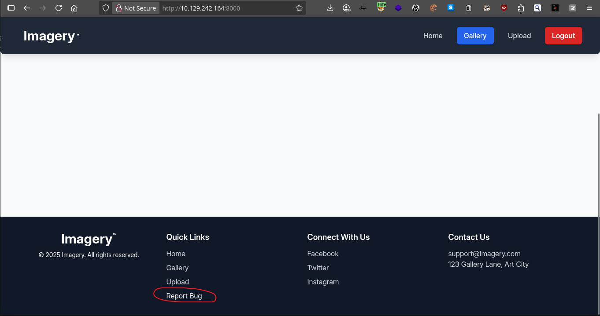Reload the current page
This screenshot has height=316, width=600.
click(58, 8)
